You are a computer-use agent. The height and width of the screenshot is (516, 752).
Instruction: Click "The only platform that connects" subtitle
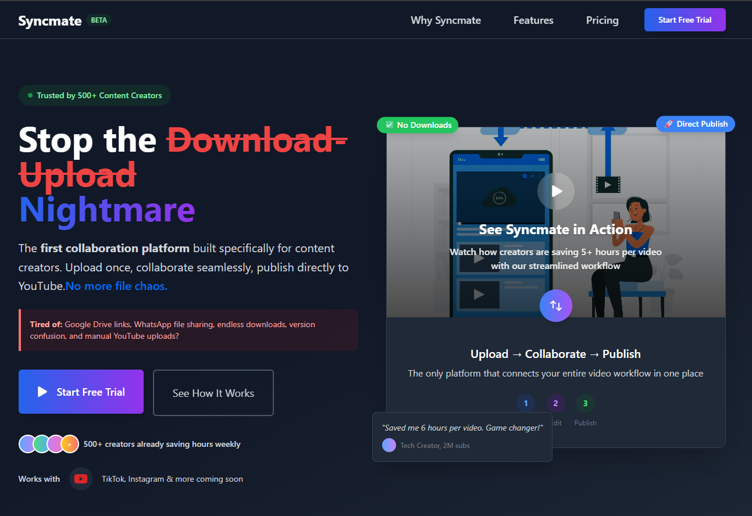[x=555, y=373]
